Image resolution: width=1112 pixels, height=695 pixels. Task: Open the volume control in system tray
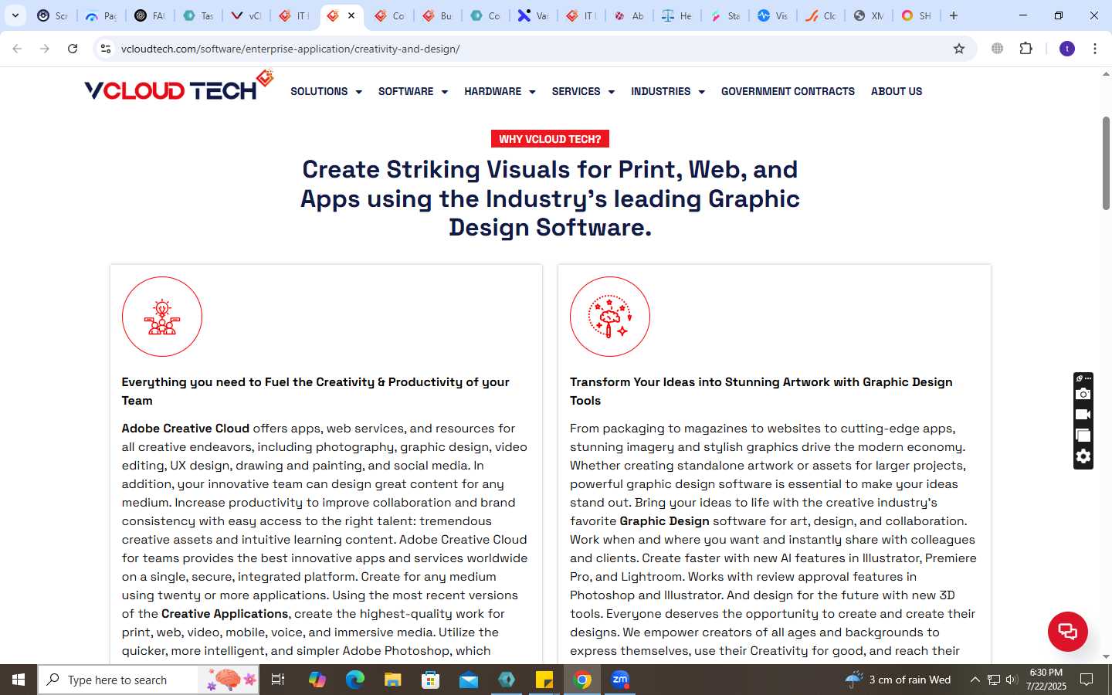[1012, 680]
